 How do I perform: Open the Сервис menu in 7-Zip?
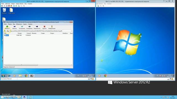[25, 24]
